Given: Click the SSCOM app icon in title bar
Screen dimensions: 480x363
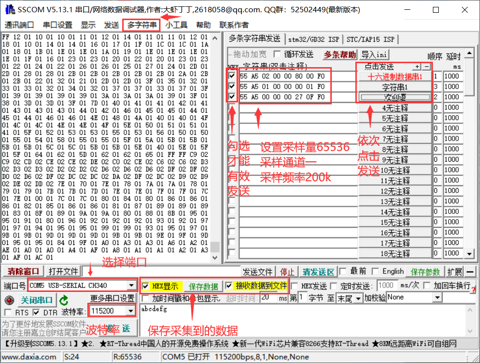Looking at the screenshot, I should pyautogui.click(x=9, y=9).
